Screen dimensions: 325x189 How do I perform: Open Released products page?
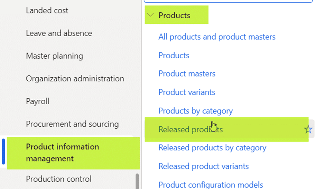[x=191, y=129]
